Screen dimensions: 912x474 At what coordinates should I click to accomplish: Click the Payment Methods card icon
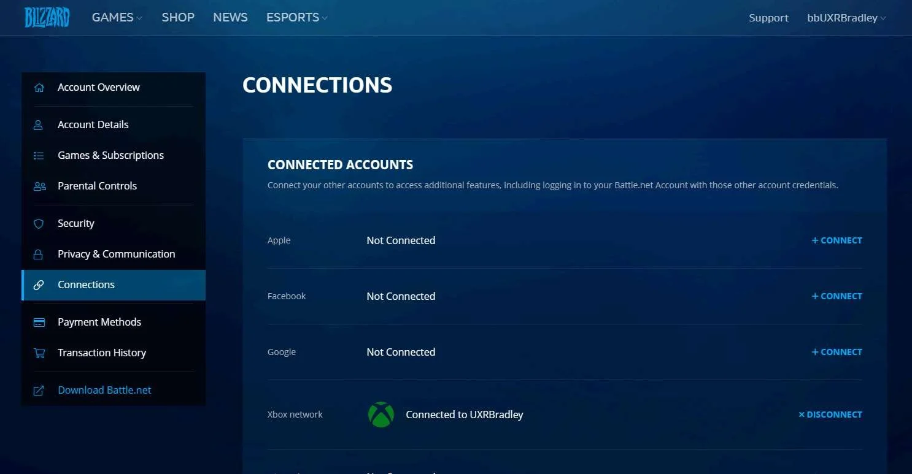point(39,322)
